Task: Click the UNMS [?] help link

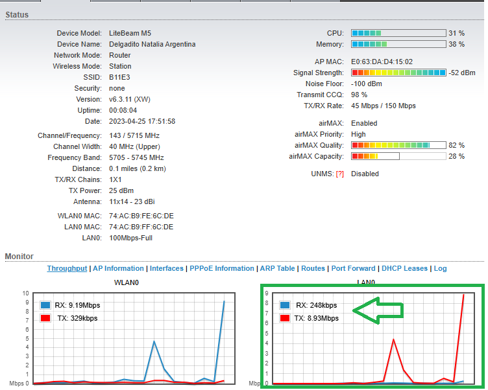Action: [339, 174]
